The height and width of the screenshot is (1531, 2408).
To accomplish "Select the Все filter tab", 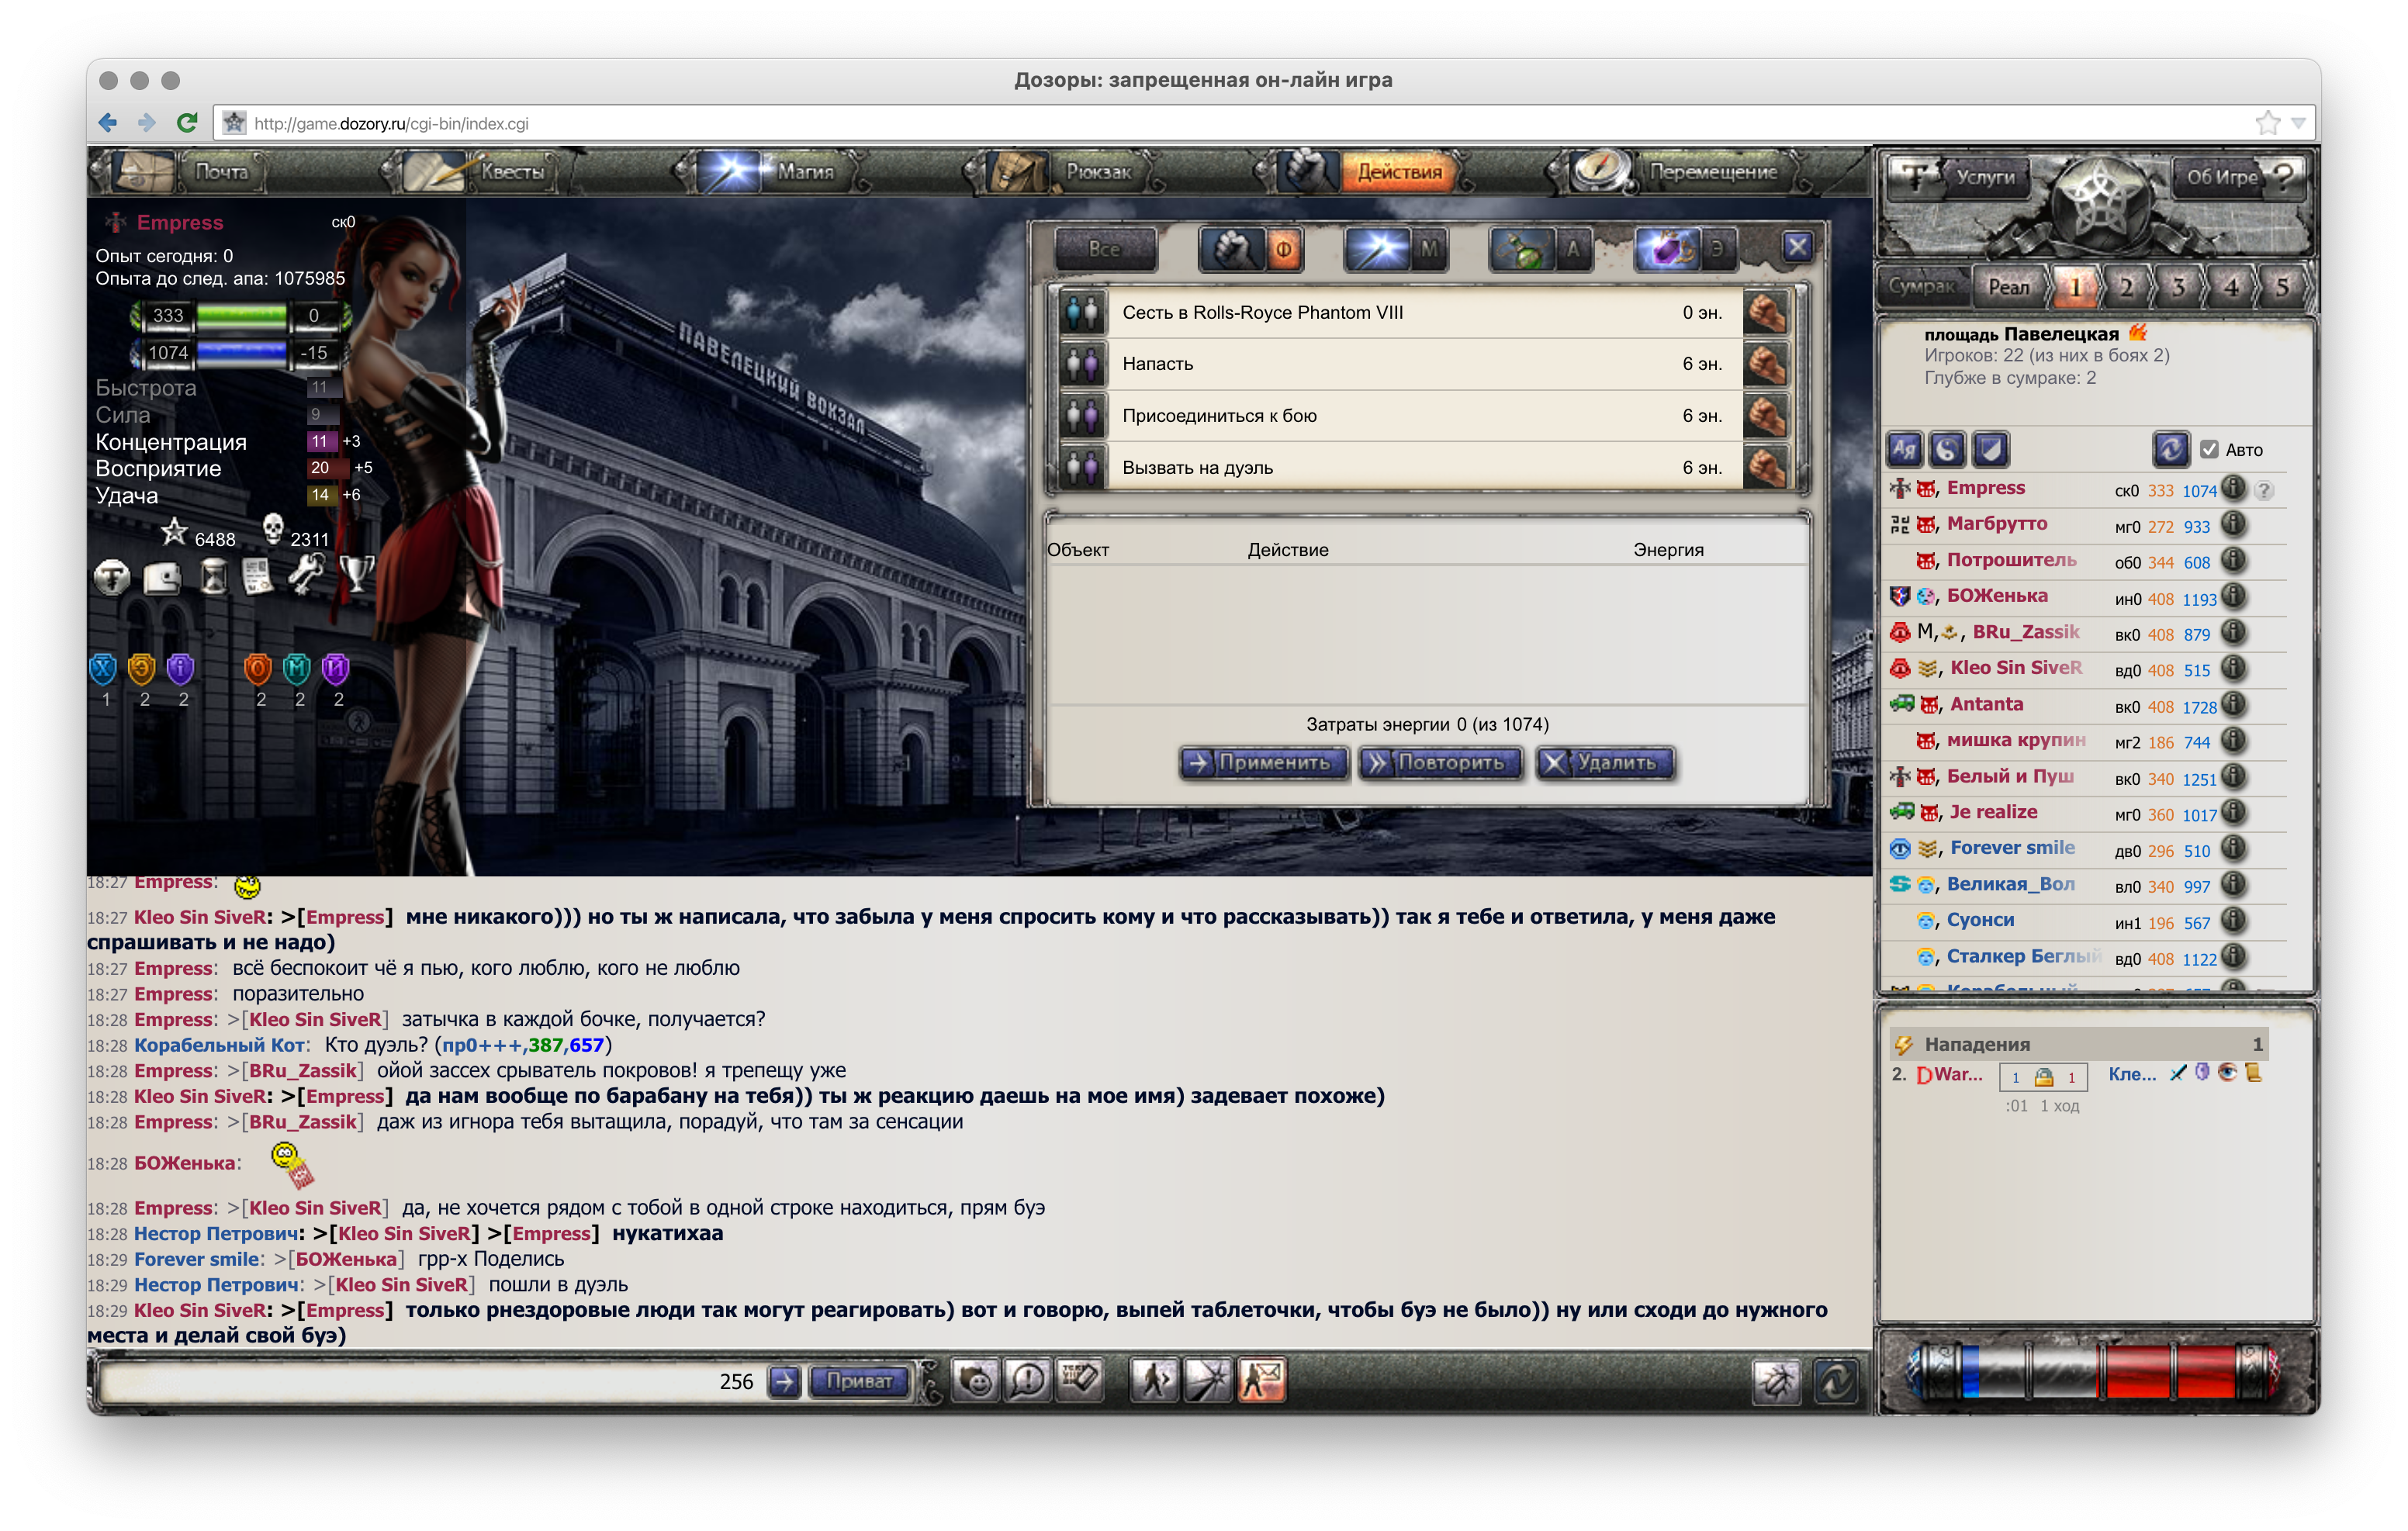I will pyautogui.click(x=1105, y=249).
